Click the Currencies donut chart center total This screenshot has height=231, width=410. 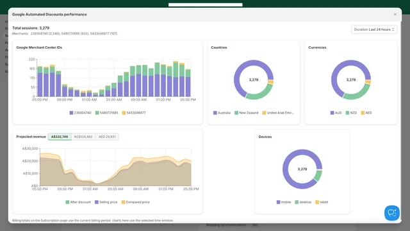[351, 80]
